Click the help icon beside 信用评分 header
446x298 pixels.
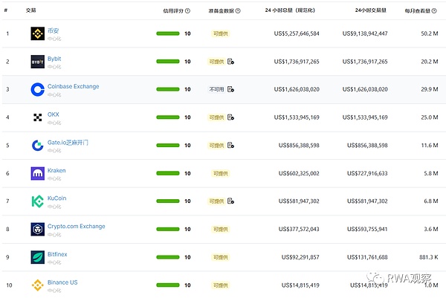pos(187,11)
